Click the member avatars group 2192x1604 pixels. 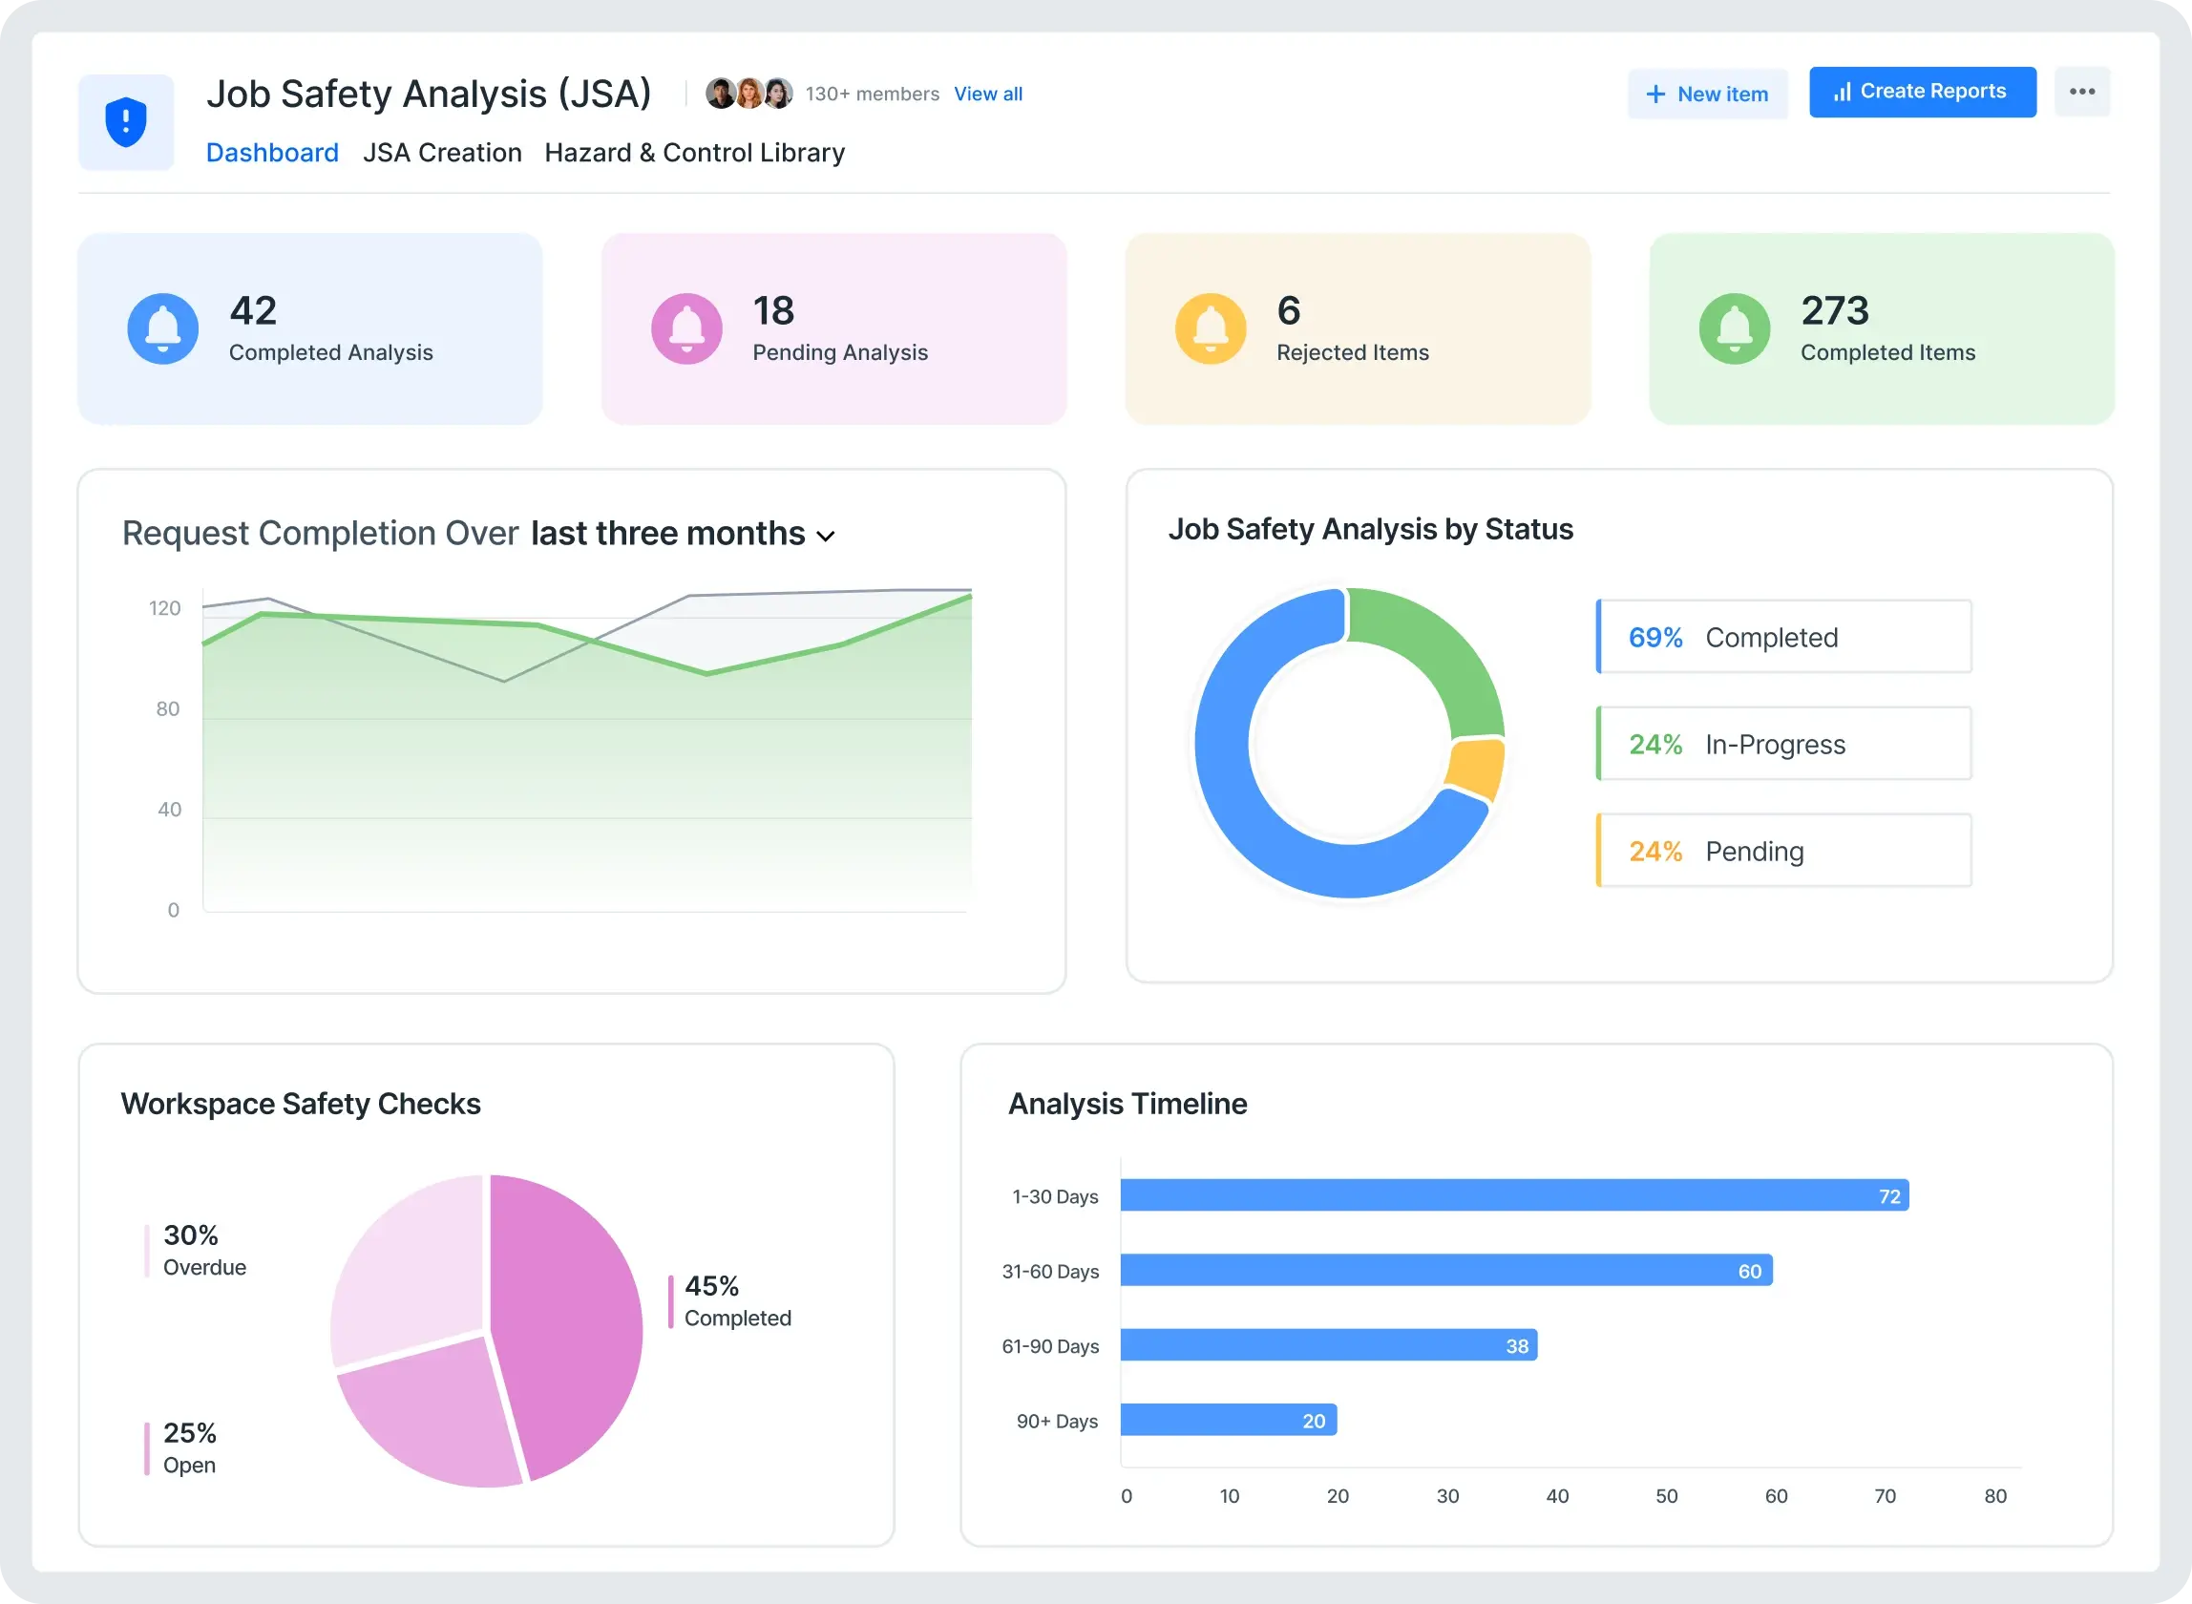pos(748,94)
